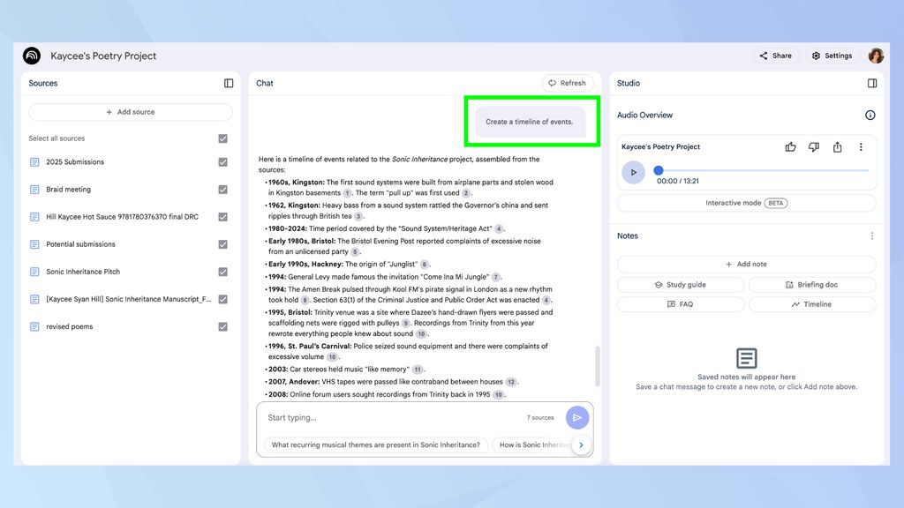This screenshot has height=508, width=904.
Task: Thumbs down the audio overview
Action: coord(813,146)
